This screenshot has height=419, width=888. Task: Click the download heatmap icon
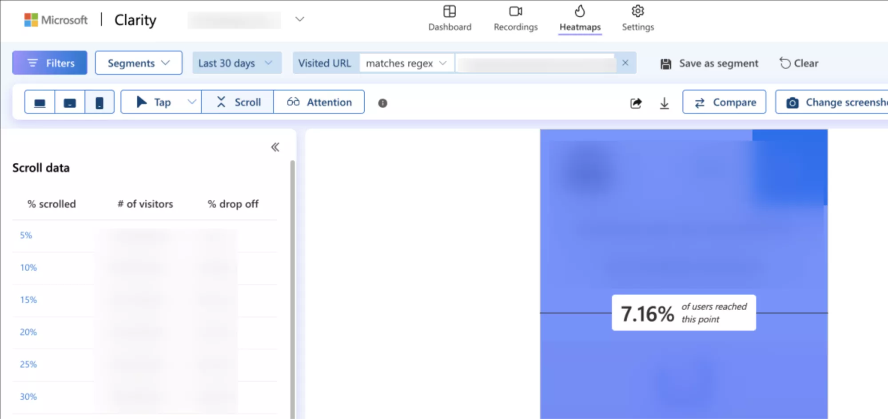pyautogui.click(x=664, y=103)
